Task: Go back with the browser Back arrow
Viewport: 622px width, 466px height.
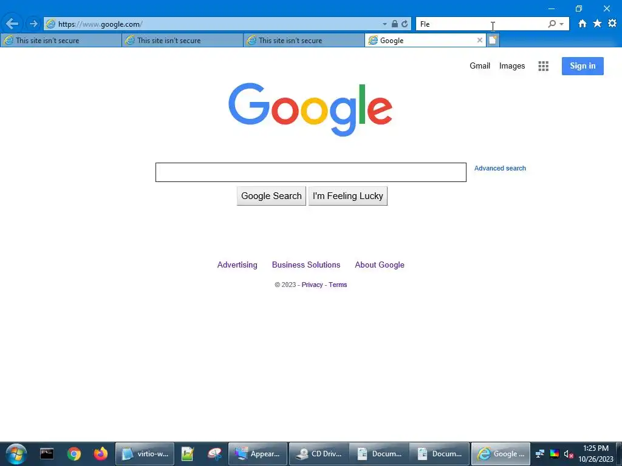Action: point(12,24)
